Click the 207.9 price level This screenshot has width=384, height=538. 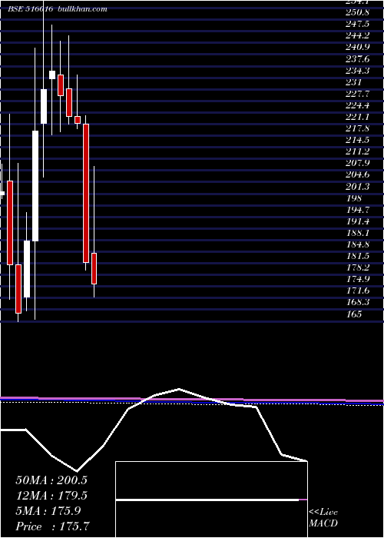coord(358,163)
